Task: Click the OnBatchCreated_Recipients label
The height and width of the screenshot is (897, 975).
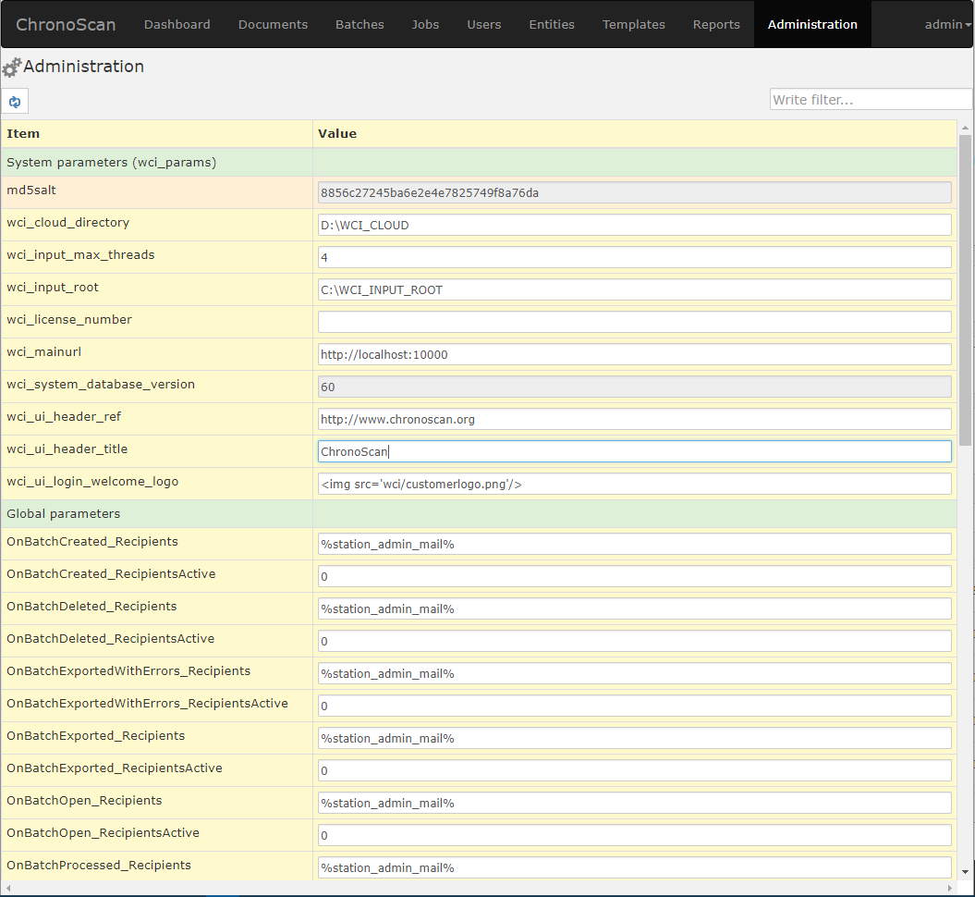Action: tap(92, 542)
